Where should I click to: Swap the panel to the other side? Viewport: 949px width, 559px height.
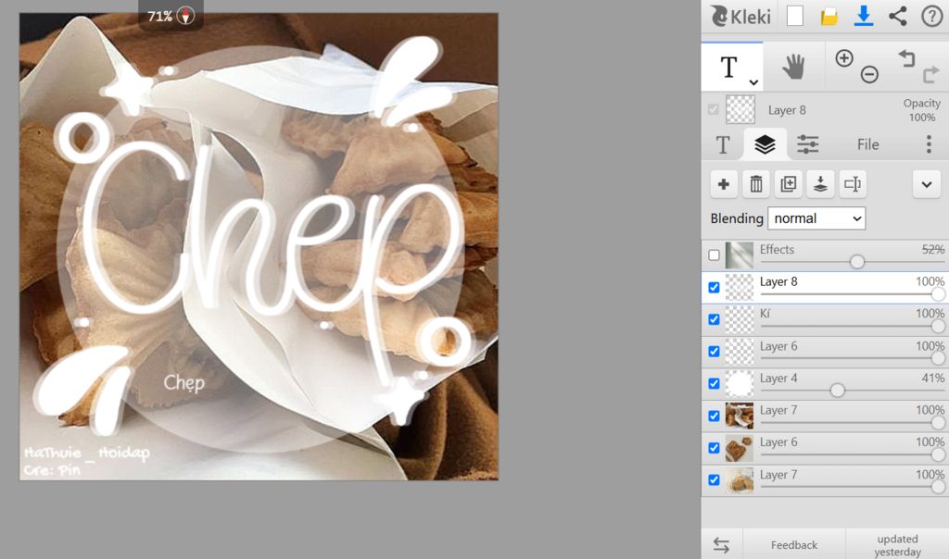[721, 545]
